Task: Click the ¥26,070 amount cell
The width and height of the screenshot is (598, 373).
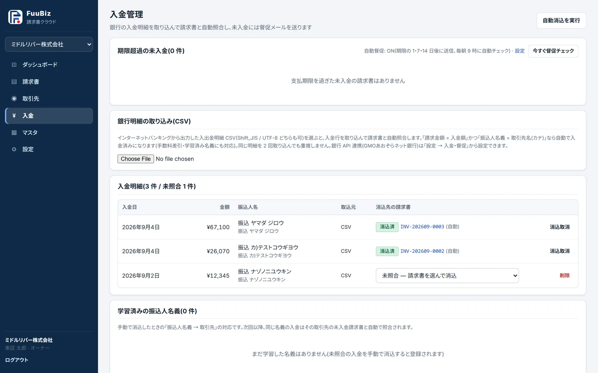Action: (x=218, y=251)
